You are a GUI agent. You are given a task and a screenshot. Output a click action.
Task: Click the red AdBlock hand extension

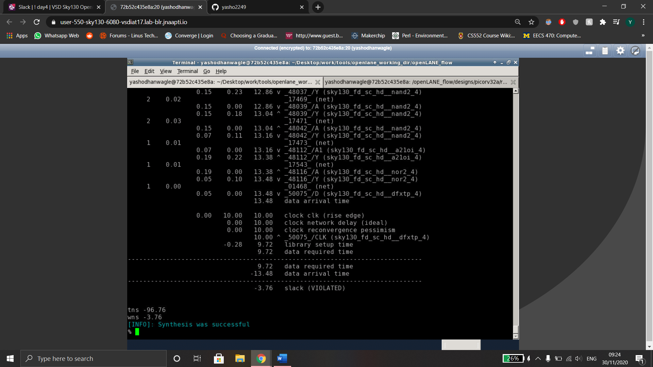[x=562, y=22]
